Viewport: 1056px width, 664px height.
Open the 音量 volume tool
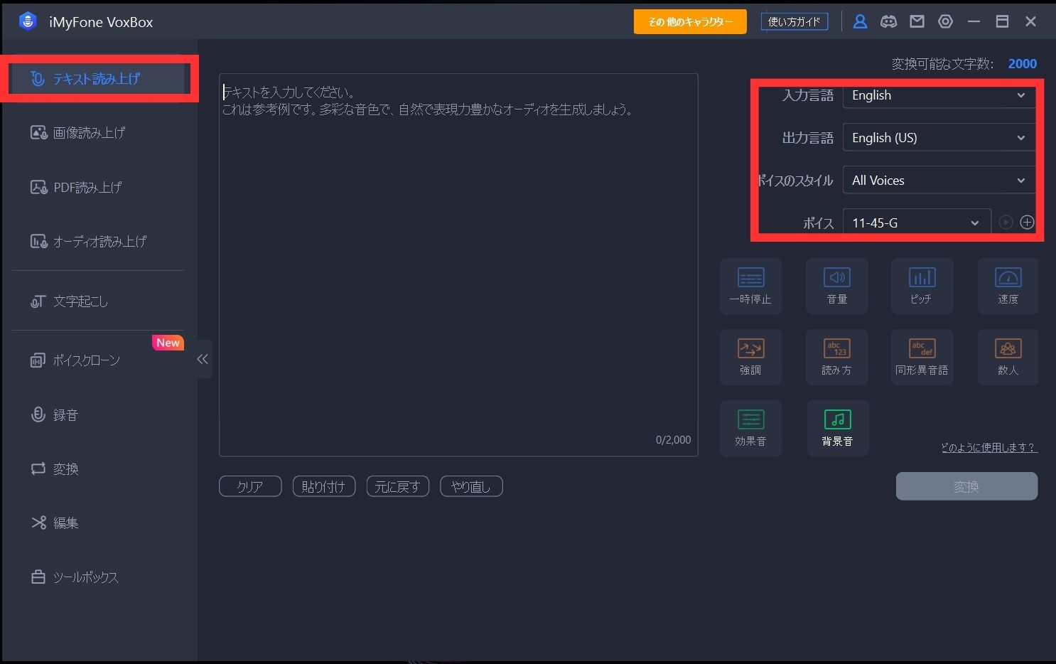pyautogui.click(x=836, y=285)
